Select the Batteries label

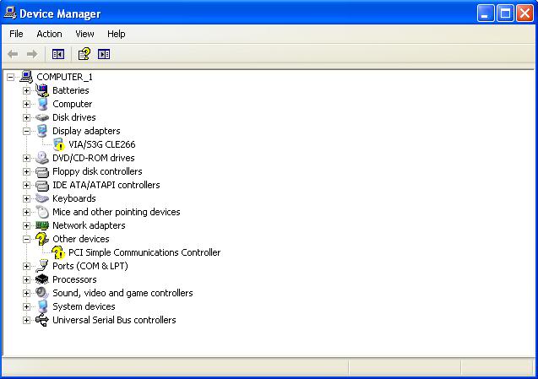pyautogui.click(x=70, y=90)
